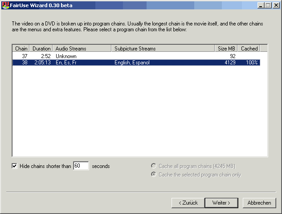
Task: Sort by Cached column header
Action: pos(249,49)
